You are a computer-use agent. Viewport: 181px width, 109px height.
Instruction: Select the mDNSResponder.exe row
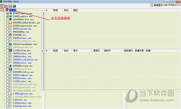point(25,84)
